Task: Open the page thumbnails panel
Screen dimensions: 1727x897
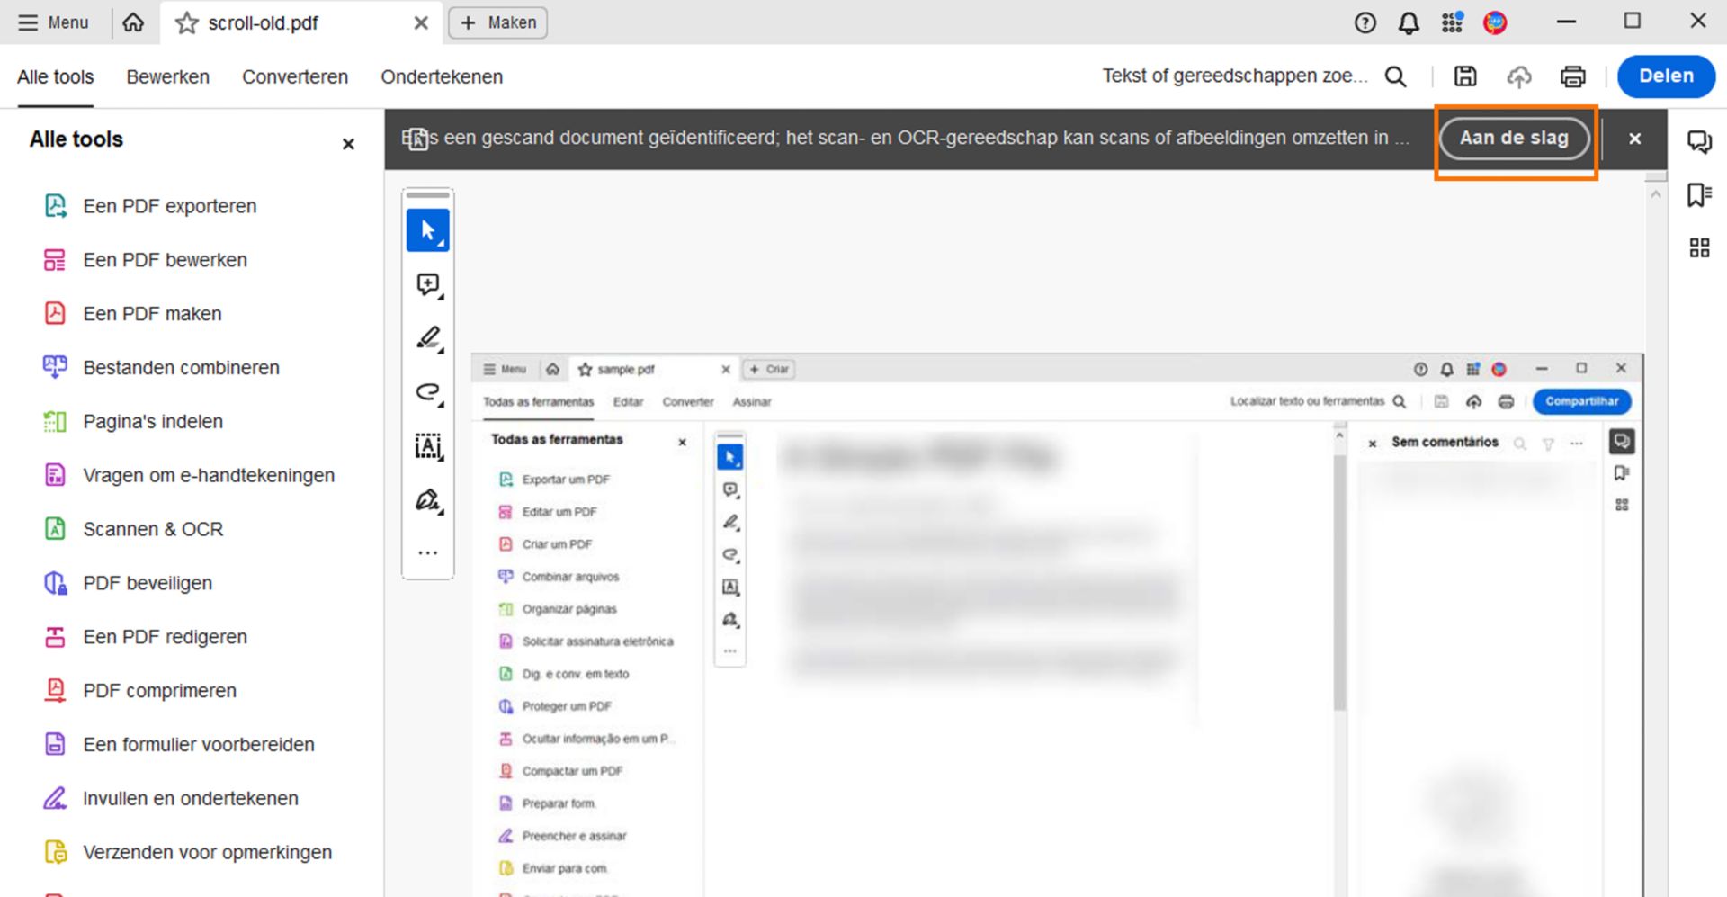Action: (1698, 247)
